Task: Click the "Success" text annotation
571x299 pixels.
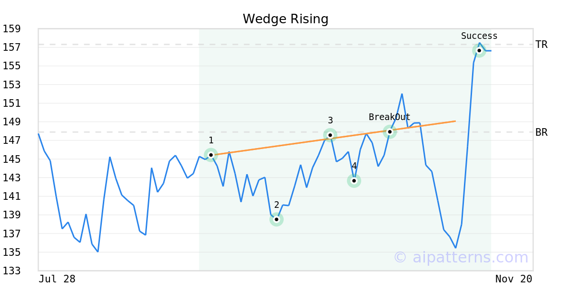Action: 479,36
